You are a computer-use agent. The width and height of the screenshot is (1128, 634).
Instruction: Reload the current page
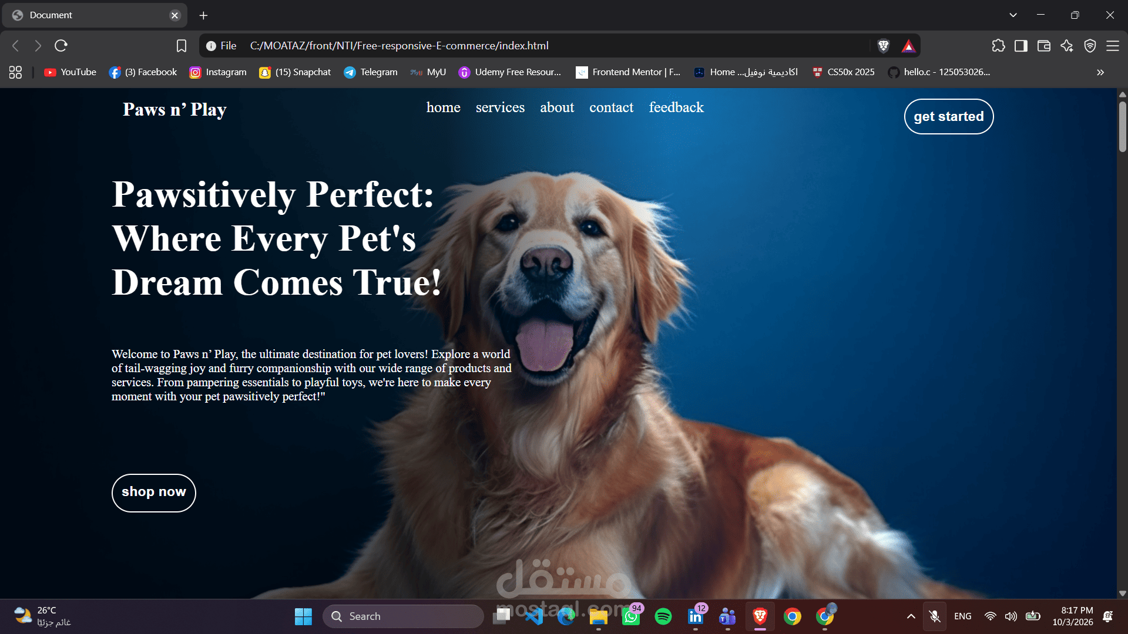tap(61, 46)
